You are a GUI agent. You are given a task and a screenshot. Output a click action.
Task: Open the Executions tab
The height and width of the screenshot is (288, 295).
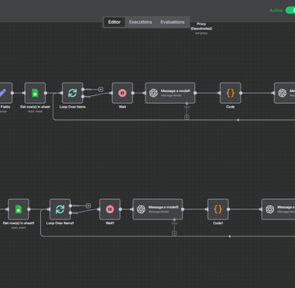coord(140,22)
